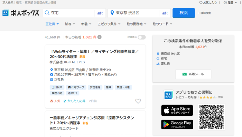Click the 人気 flame icon

pos(52,101)
